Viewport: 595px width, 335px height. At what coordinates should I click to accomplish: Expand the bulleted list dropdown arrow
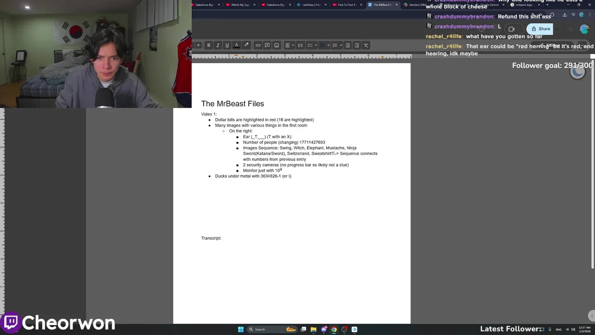click(x=328, y=45)
